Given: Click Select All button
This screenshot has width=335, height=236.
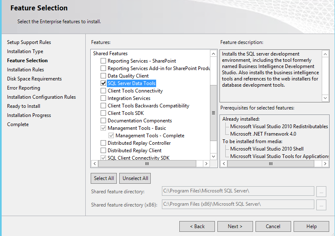Looking at the screenshot, I should click(104, 178).
